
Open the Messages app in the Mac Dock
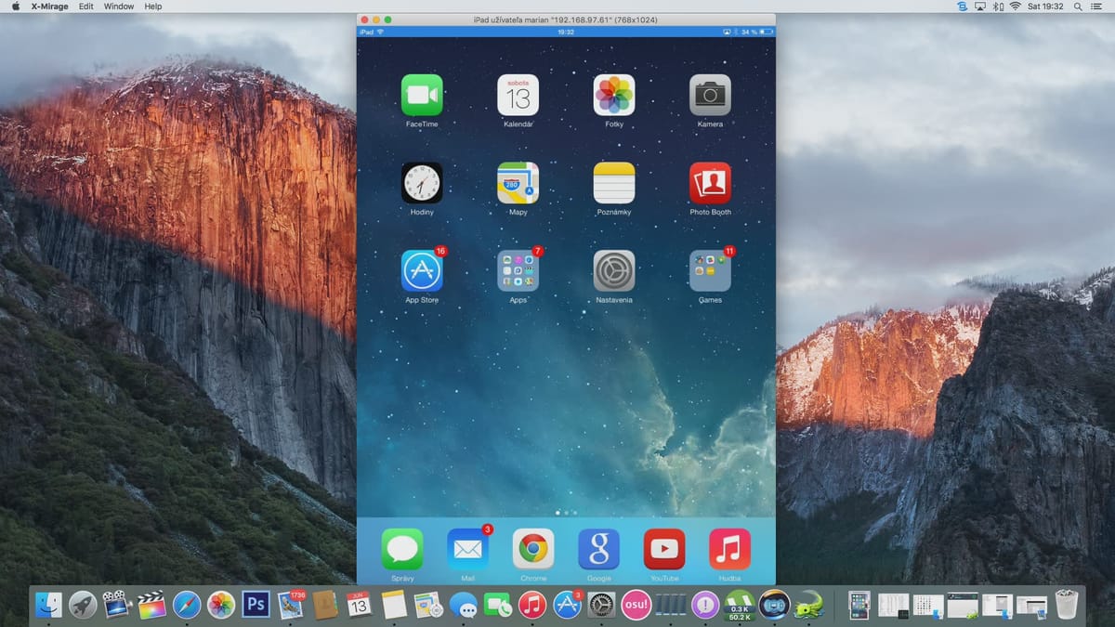pyautogui.click(x=463, y=606)
